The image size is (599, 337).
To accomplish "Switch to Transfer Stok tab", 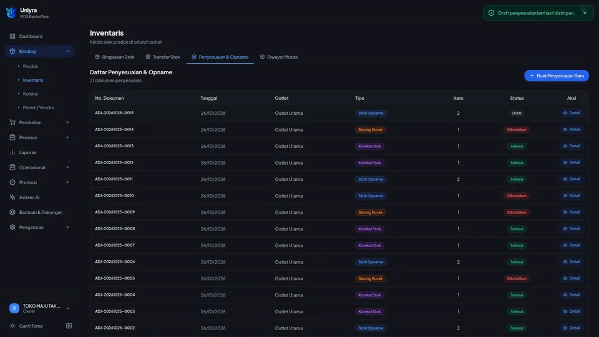I will click(x=163, y=57).
